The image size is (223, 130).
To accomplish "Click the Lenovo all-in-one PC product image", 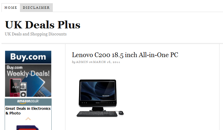I will coord(100,98).
